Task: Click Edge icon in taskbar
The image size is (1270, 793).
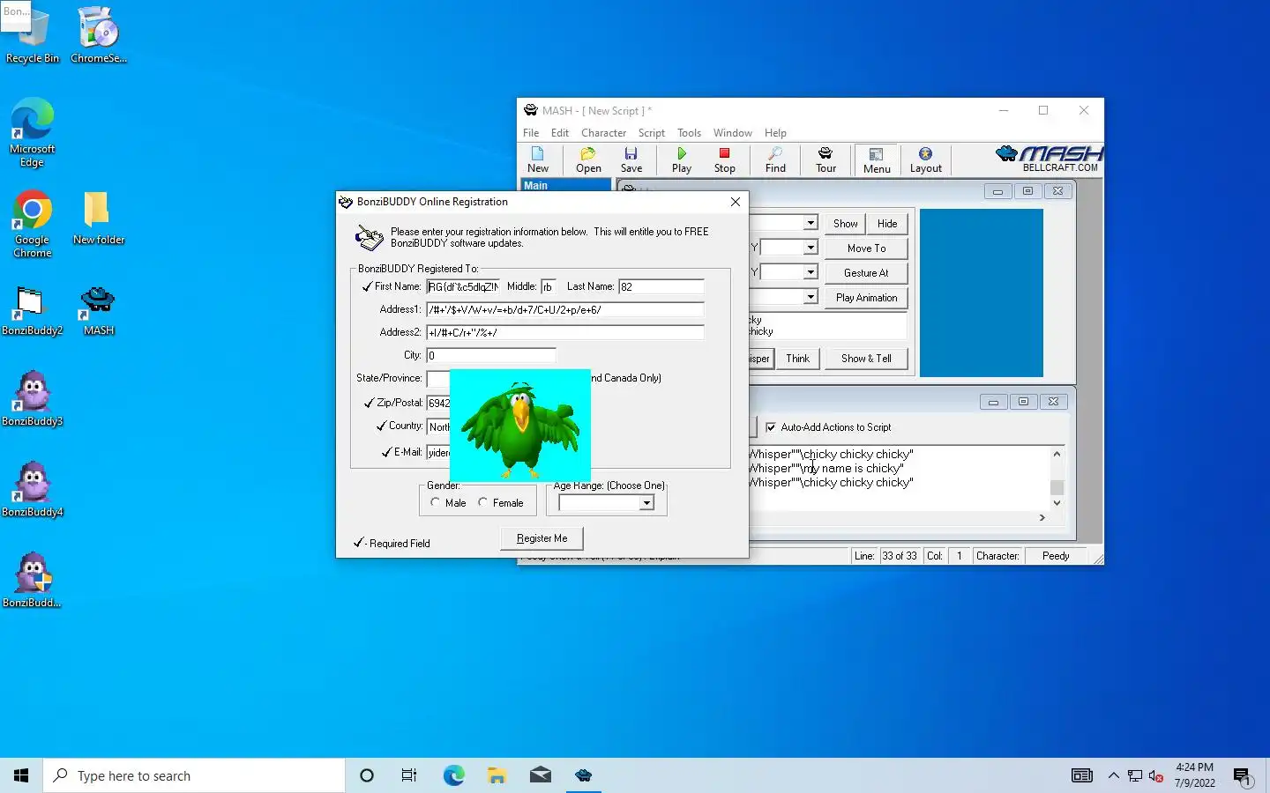Action: coord(453,775)
